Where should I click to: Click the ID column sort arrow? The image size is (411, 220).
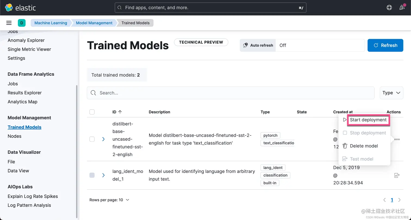coord(120,112)
